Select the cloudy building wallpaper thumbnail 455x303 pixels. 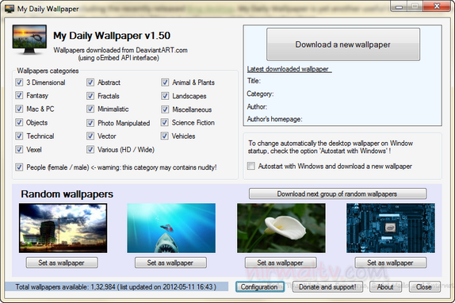[63, 228]
